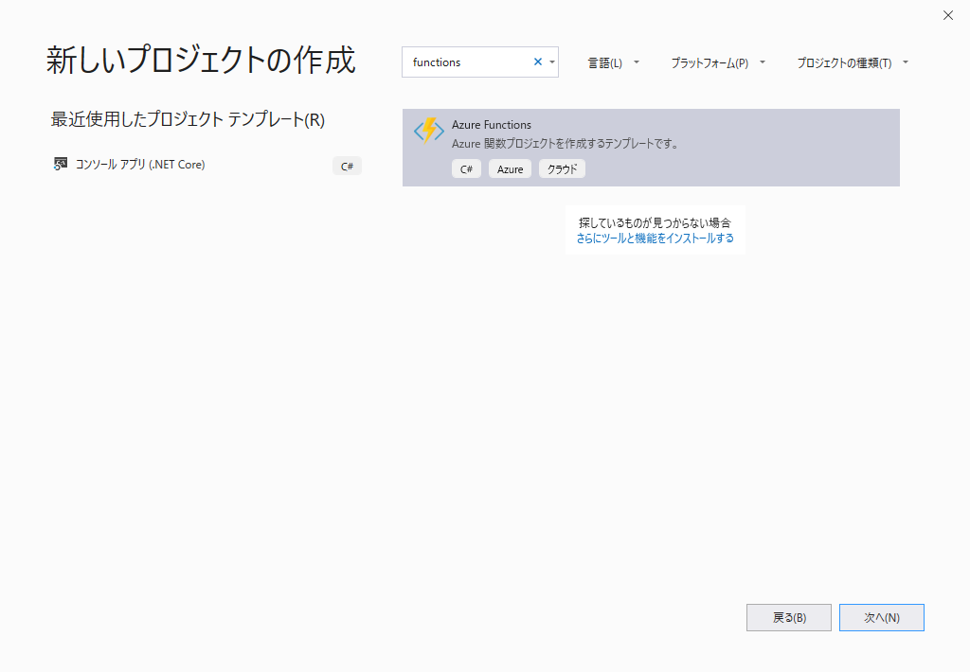
Task: Clear the search text with the X icon
Action: click(538, 62)
